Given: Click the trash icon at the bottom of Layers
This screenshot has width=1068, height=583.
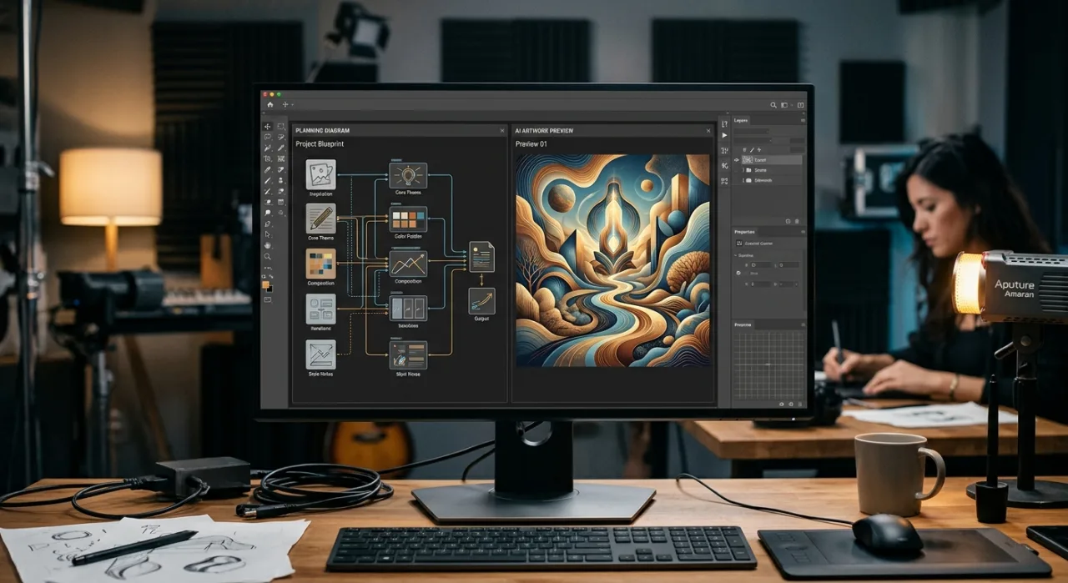Looking at the screenshot, I should click(x=797, y=221).
